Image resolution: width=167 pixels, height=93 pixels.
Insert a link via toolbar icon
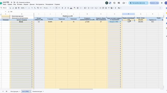tap(100, 8)
